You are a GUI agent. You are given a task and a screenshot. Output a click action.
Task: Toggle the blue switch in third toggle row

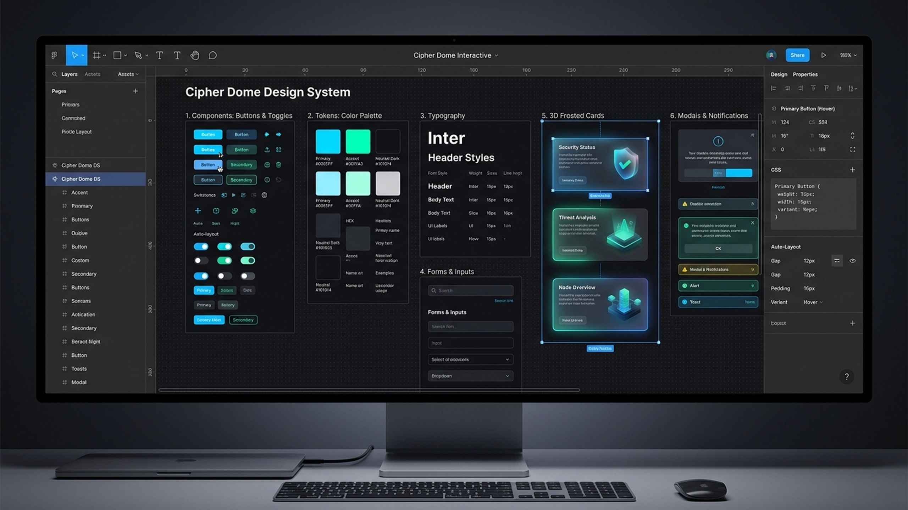[201, 276]
